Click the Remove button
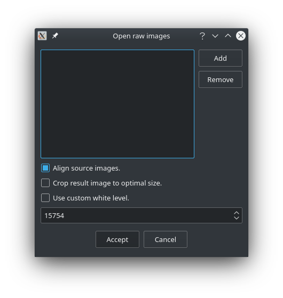The width and height of the screenshot is (283, 298). (221, 79)
